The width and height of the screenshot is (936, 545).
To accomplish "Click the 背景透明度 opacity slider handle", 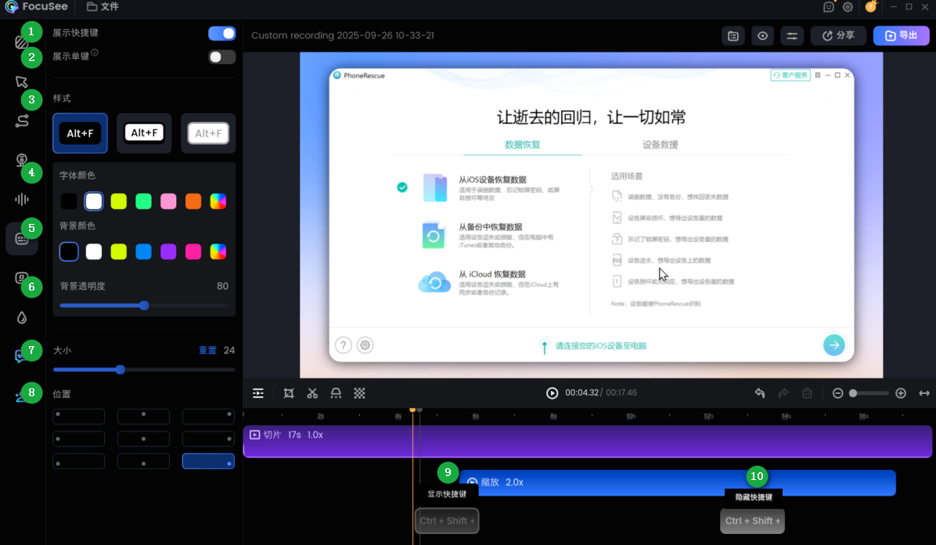I will click(x=144, y=305).
